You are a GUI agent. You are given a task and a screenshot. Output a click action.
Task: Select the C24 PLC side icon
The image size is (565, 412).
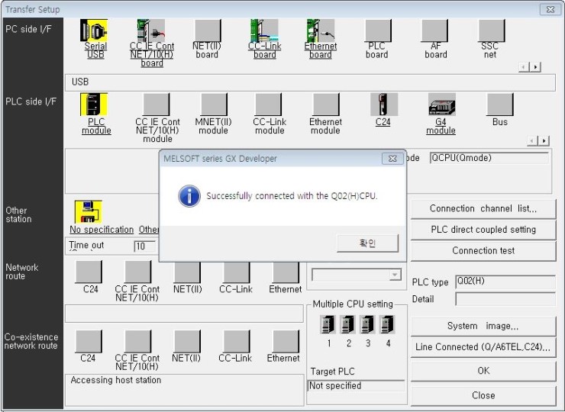384,105
